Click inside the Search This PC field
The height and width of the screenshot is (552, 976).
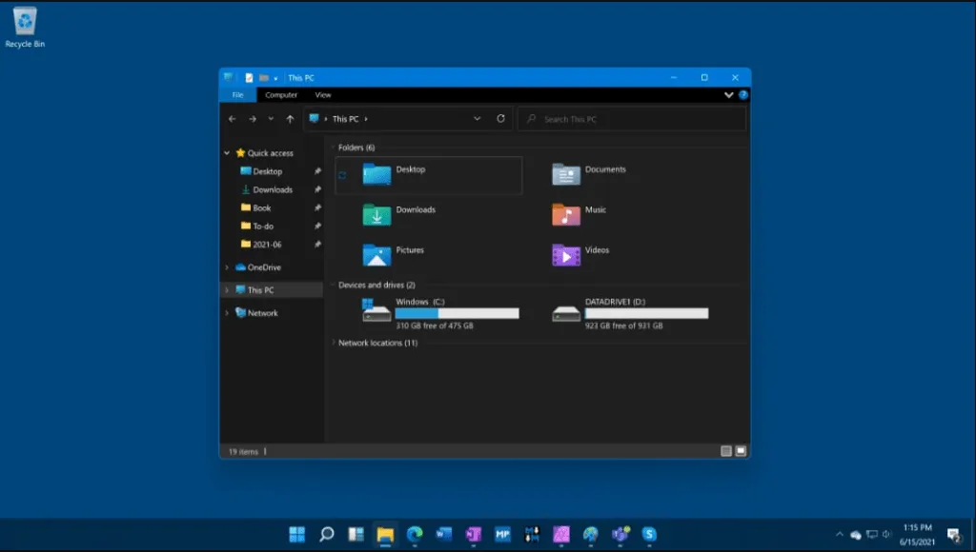point(629,118)
